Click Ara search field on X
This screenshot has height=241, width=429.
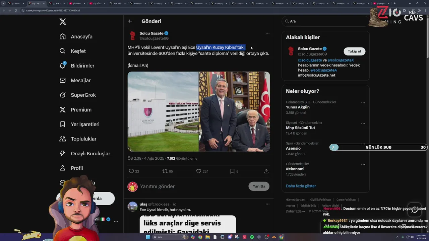[325, 21]
